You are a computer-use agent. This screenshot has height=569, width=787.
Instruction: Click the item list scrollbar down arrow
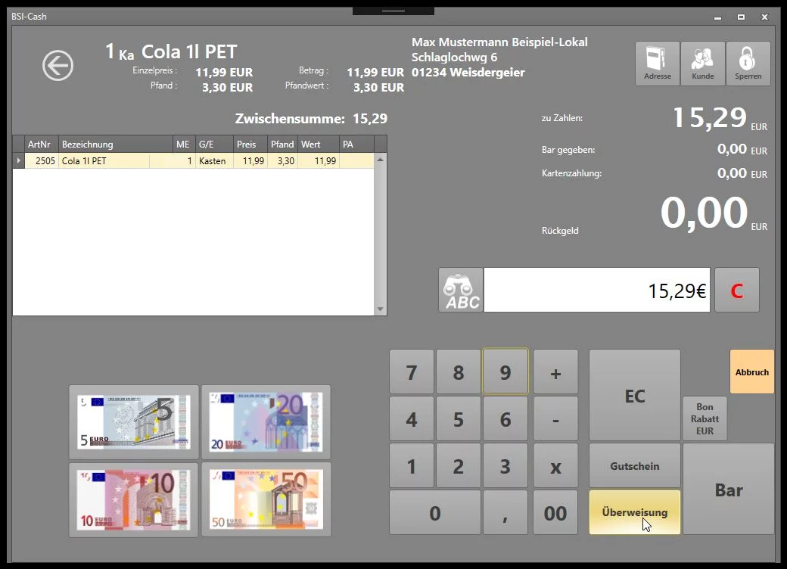pos(381,309)
